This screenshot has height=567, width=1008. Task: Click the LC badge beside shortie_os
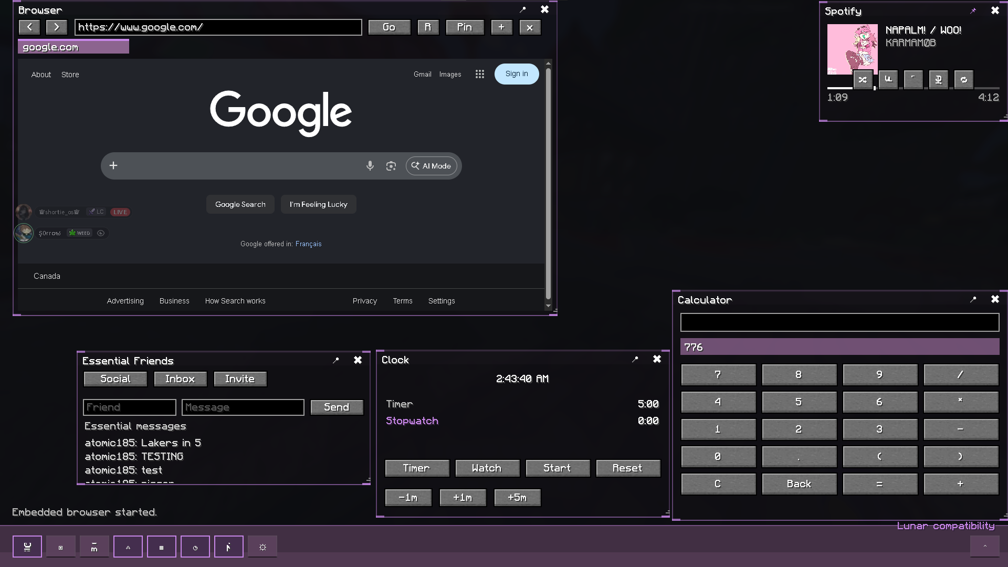(x=97, y=212)
